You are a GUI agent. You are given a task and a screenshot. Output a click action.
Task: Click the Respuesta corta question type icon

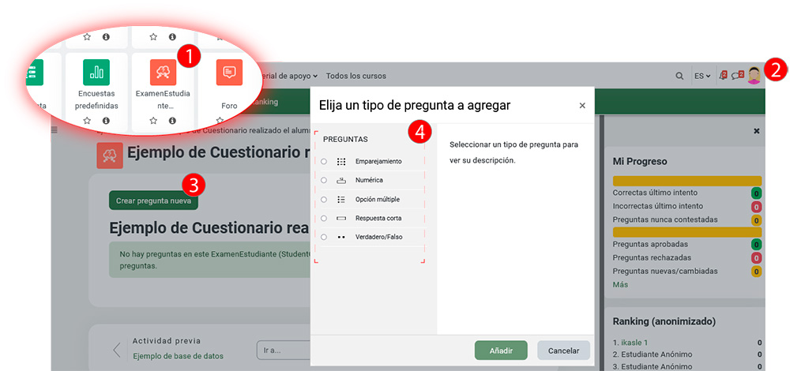[x=341, y=218]
